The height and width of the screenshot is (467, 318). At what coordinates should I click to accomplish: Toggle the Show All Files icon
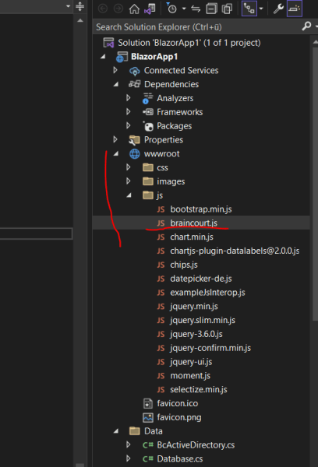(x=227, y=9)
